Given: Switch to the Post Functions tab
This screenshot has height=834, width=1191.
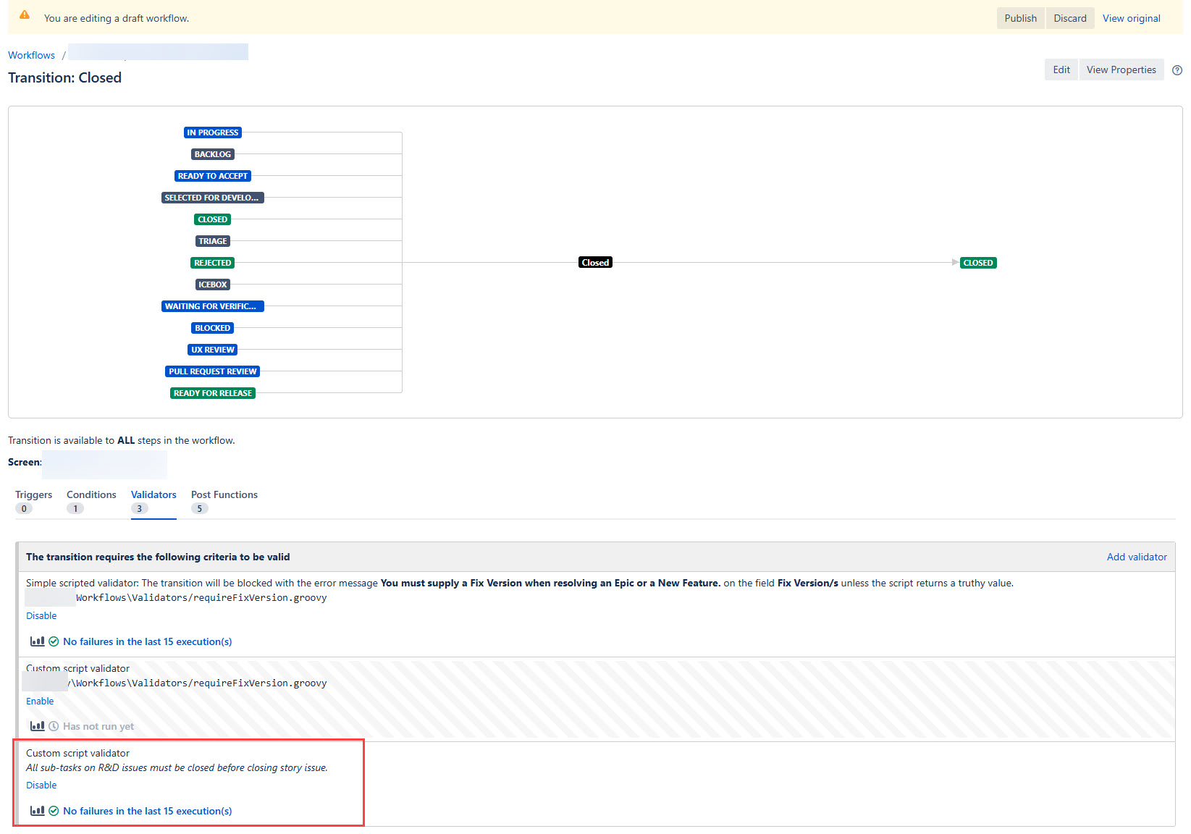Looking at the screenshot, I should pos(224,494).
